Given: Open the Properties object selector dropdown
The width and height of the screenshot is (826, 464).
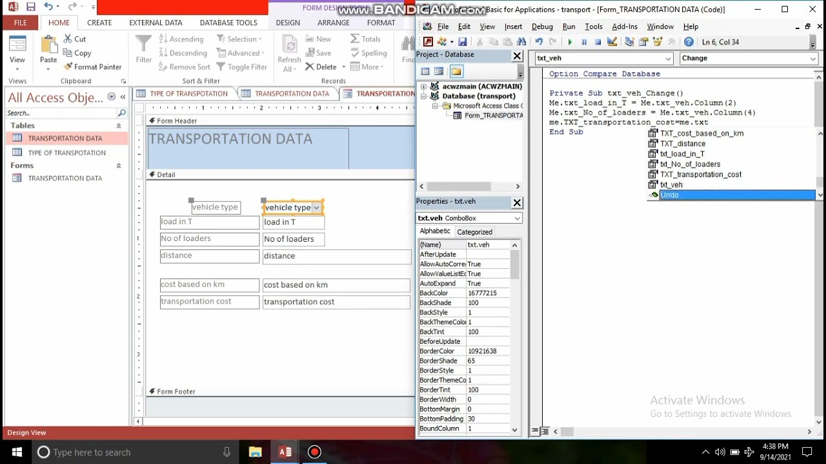Looking at the screenshot, I should 517,218.
